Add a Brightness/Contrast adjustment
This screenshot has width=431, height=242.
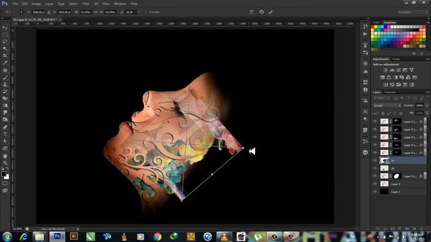(x=385, y=70)
